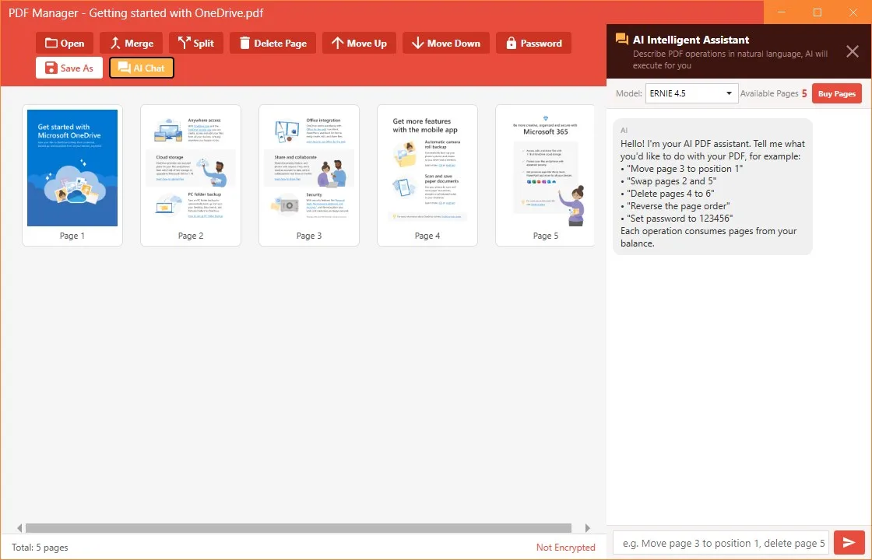Close the AI Intelligent Assistant panel
The image size is (872, 560).
(x=852, y=51)
